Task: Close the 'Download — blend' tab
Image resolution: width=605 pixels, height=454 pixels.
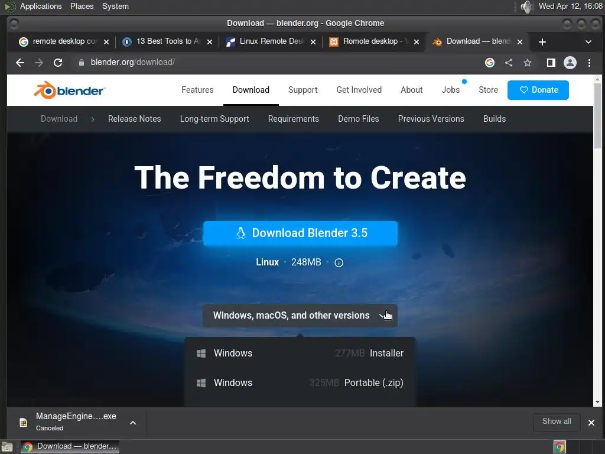Action: click(x=520, y=42)
